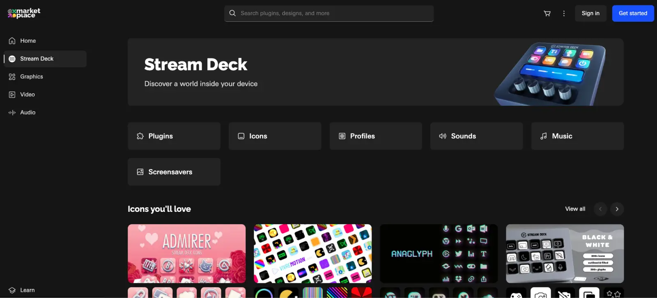Viewport: 657px width, 298px height.
Task: Click the Screensavers image icon
Action: [140, 172]
